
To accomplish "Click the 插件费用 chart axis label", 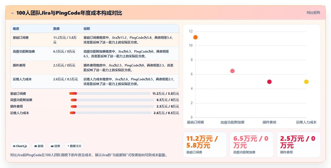I will pyautogui.click(x=269, y=122).
